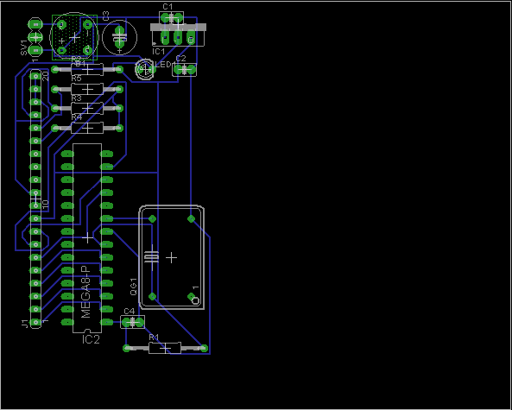Image resolution: width=512 pixels, height=410 pixels.
Task: Click the MEGA8-P text on IC2
Action: click(x=85, y=292)
